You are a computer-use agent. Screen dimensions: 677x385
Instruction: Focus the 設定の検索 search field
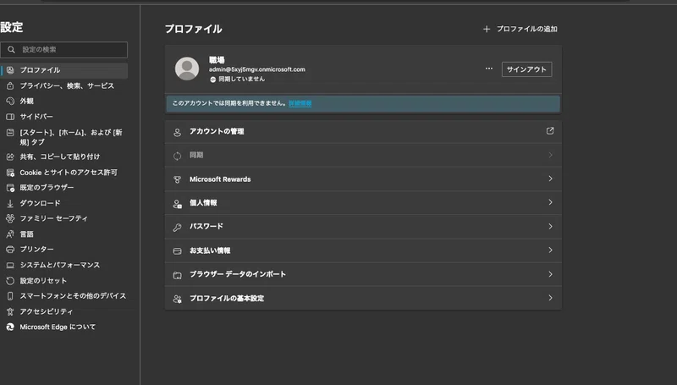click(64, 50)
